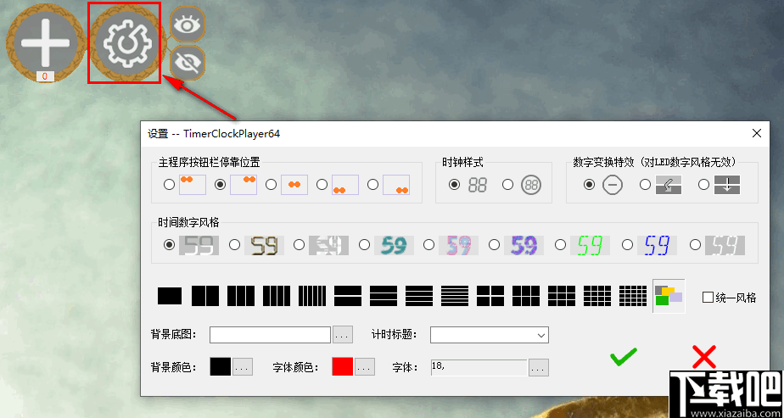The height and width of the screenshot is (418, 784).
Task: Choose the four-row layout icon
Action: (x=419, y=296)
